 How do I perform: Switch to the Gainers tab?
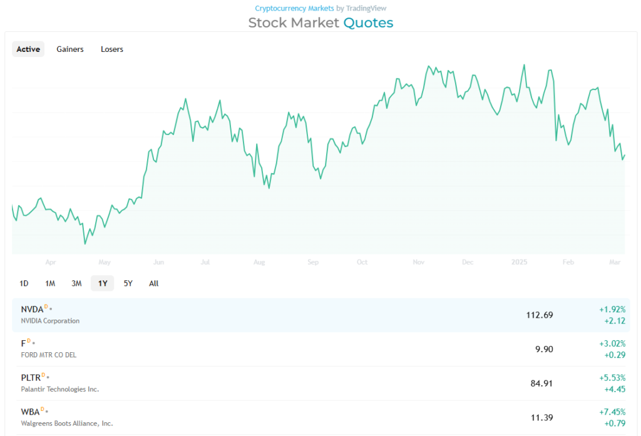point(70,49)
